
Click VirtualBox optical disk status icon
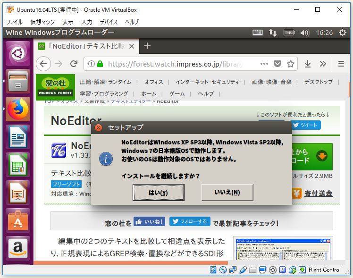point(223,270)
